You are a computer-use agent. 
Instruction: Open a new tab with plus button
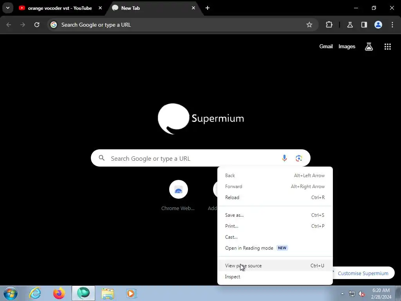tap(208, 8)
